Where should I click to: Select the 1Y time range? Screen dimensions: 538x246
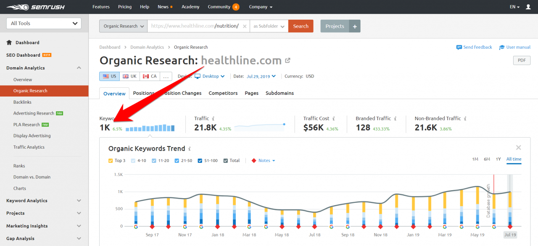(x=498, y=159)
